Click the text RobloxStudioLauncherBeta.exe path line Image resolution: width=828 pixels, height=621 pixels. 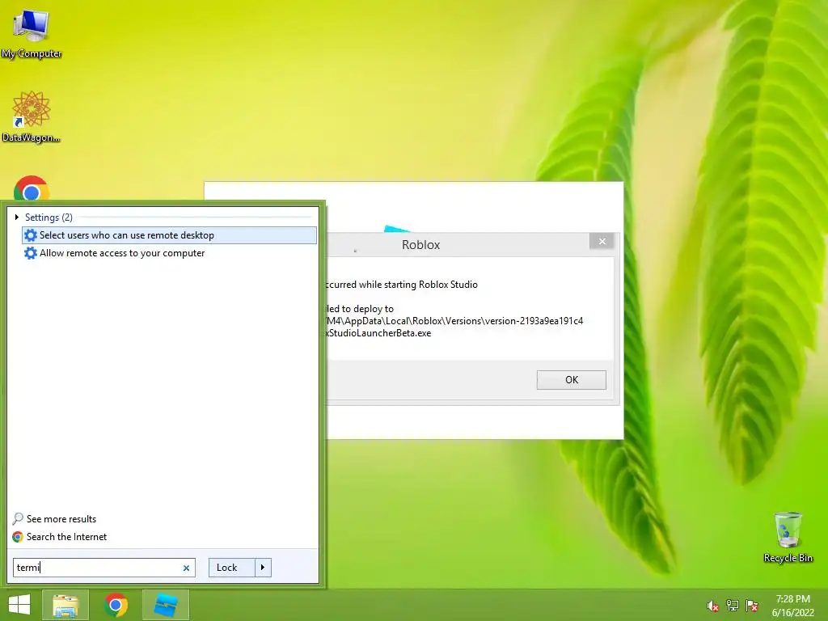(378, 333)
